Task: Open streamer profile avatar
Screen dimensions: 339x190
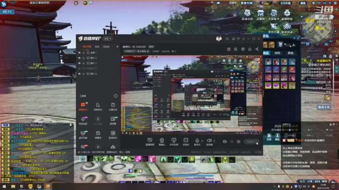Action: coord(219,38)
